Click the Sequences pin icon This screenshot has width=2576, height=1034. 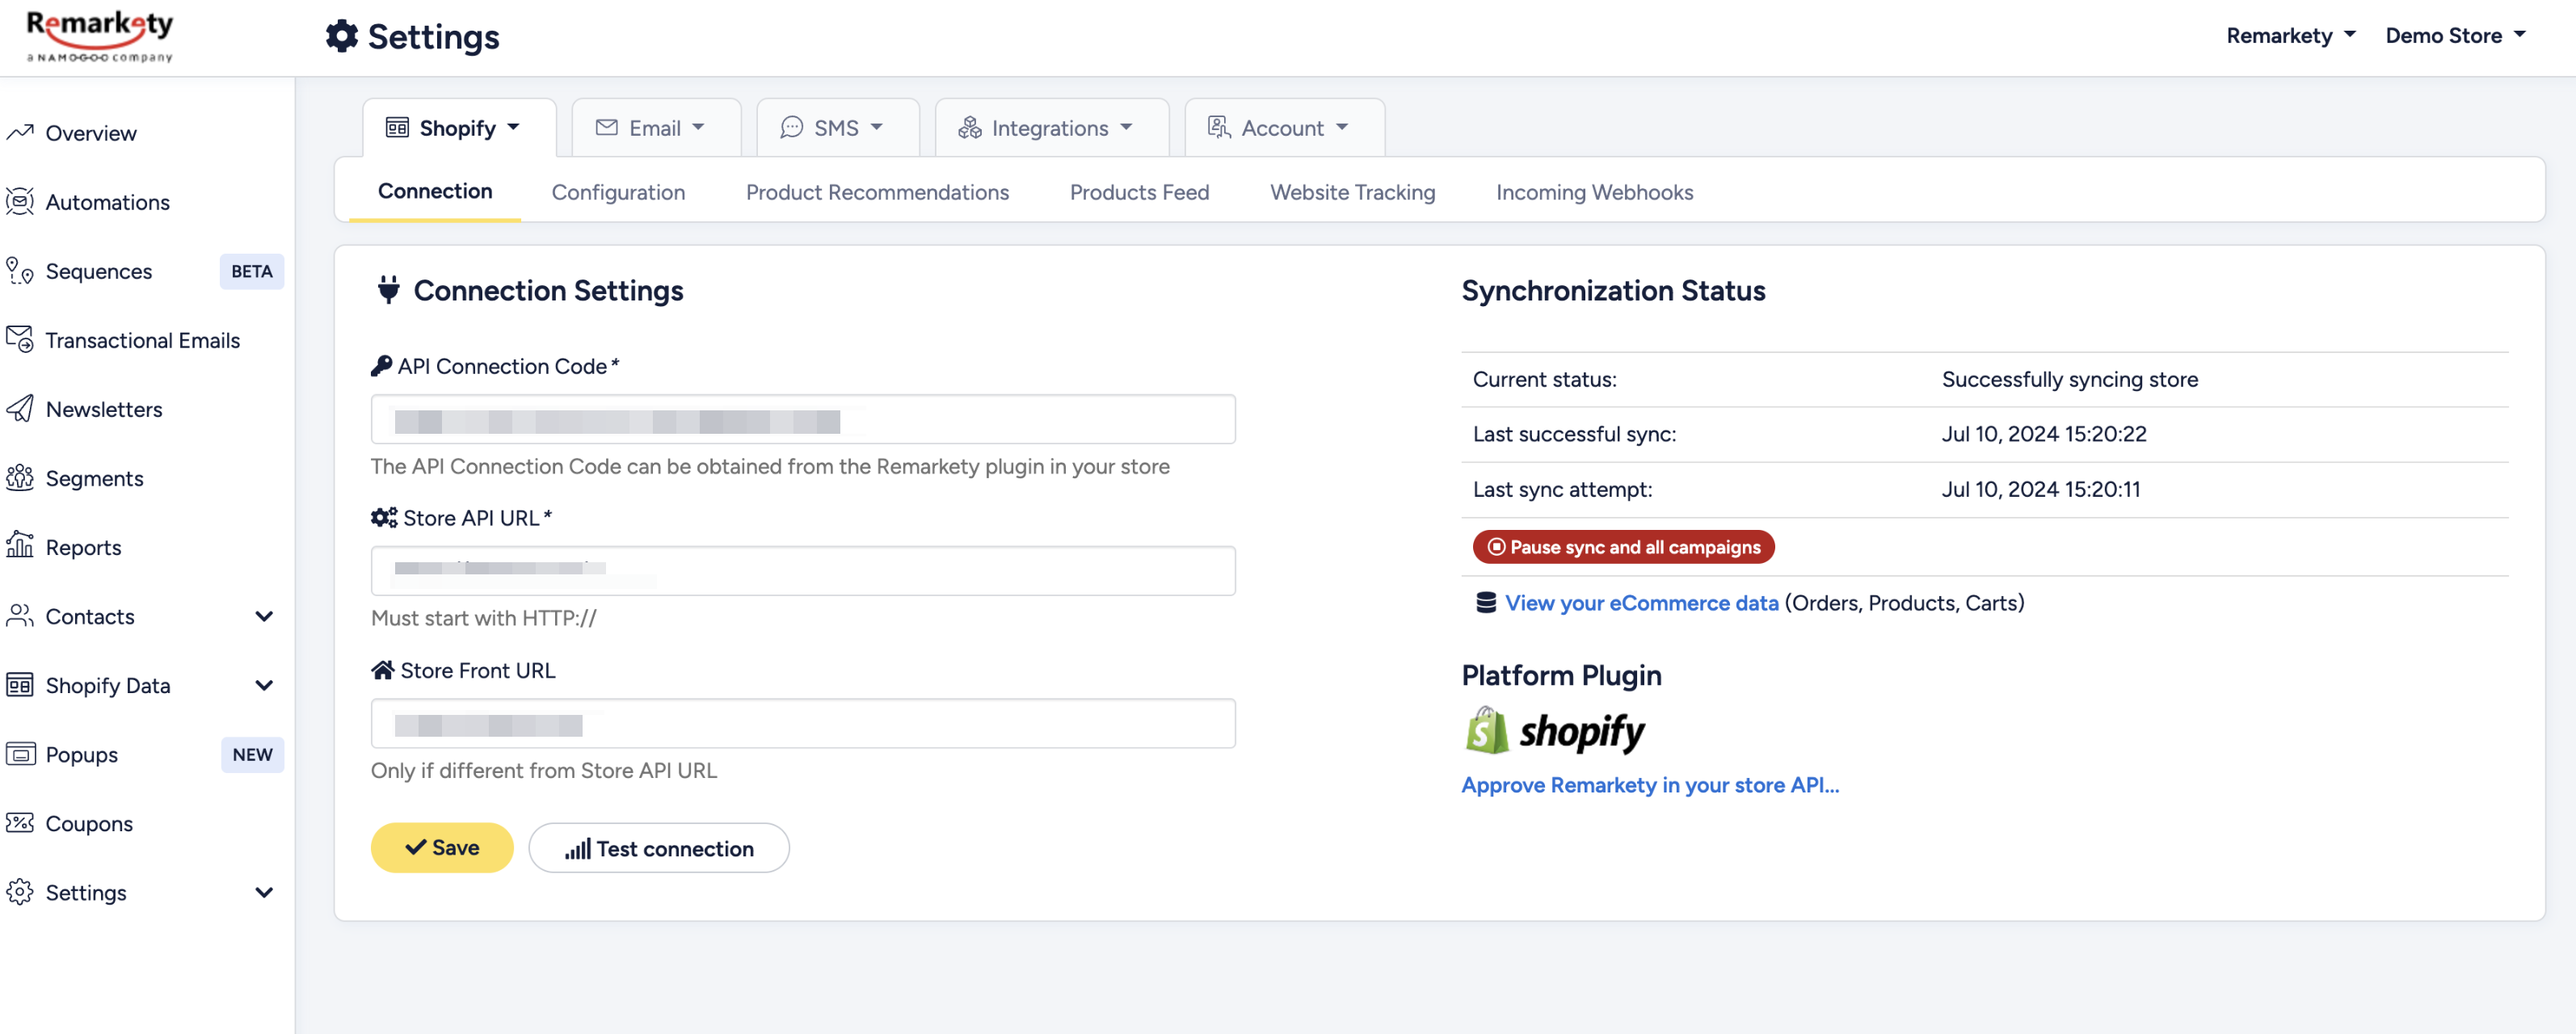coord(20,270)
